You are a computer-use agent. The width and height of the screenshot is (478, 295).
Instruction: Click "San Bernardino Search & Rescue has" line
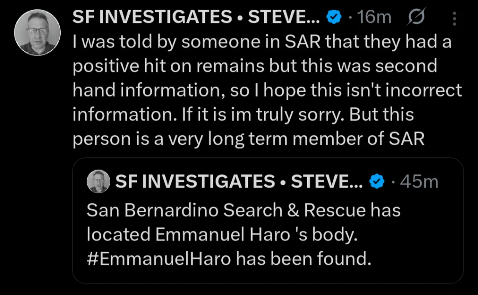244,210
